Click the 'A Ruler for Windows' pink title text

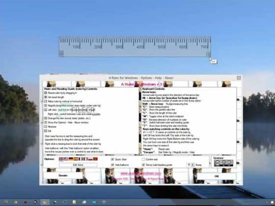143,84
